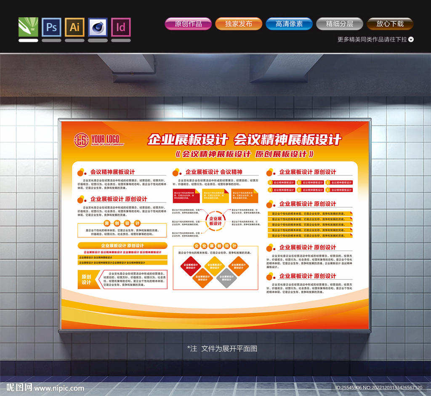The width and height of the screenshot is (431, 396).
Task: Click the text 更多精美同类作品请往下拉
Action: coord(372,40)
